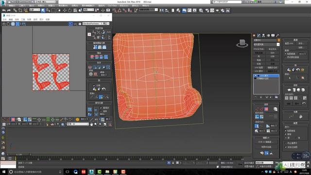Select the Vertex Color Channel radio button

(x=286, y=57)
